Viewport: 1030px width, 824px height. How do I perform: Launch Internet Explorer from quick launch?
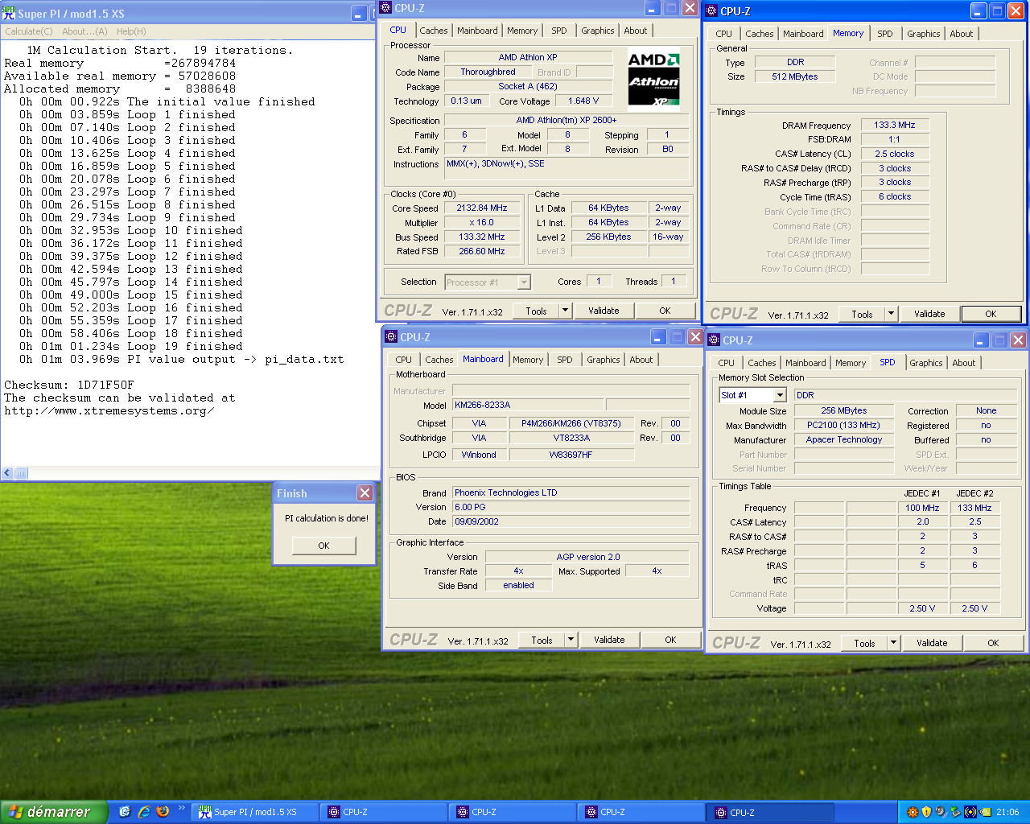144,812
